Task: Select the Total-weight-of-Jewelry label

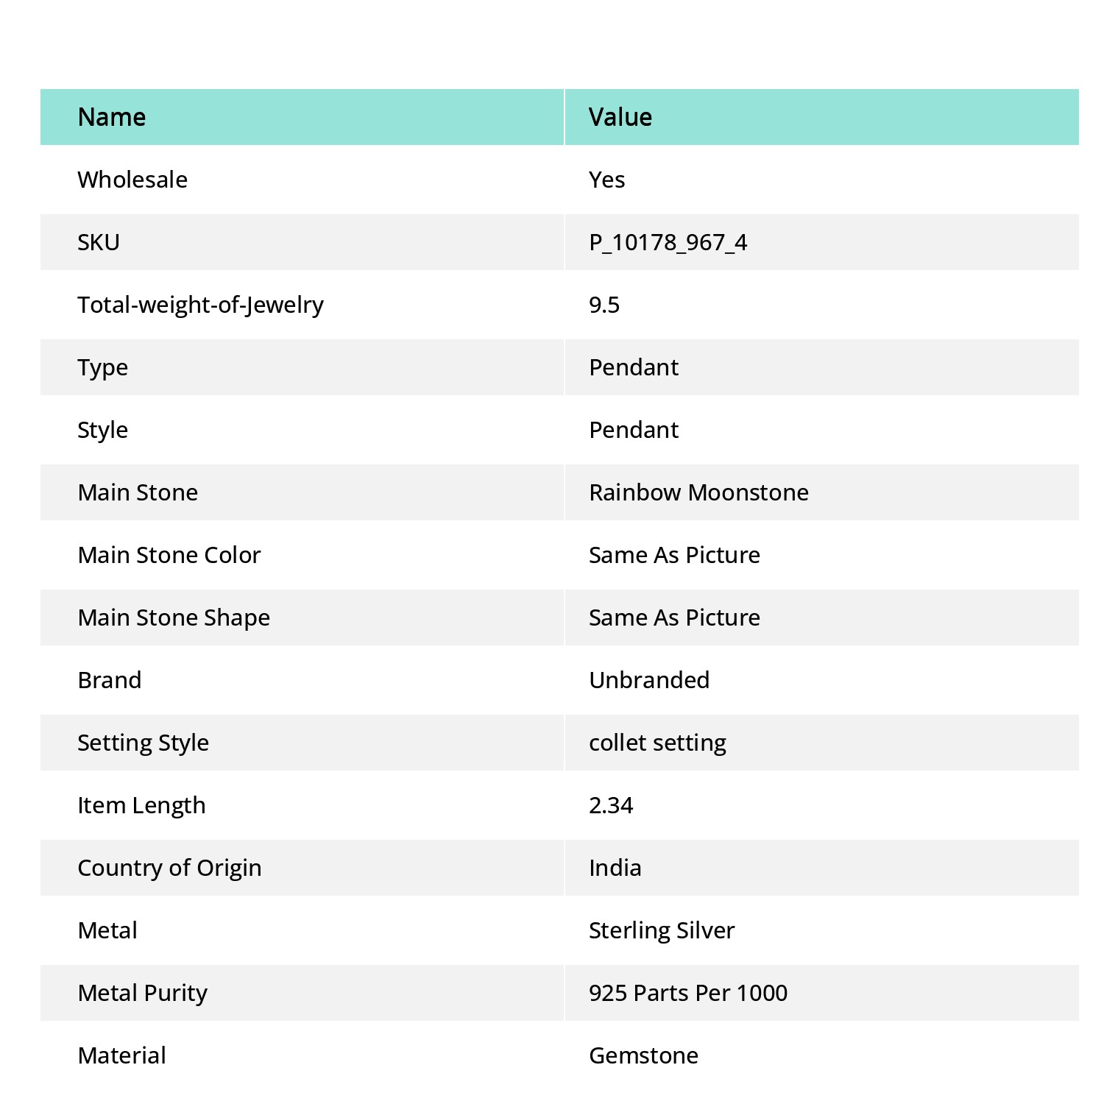Action: point(200,305)
